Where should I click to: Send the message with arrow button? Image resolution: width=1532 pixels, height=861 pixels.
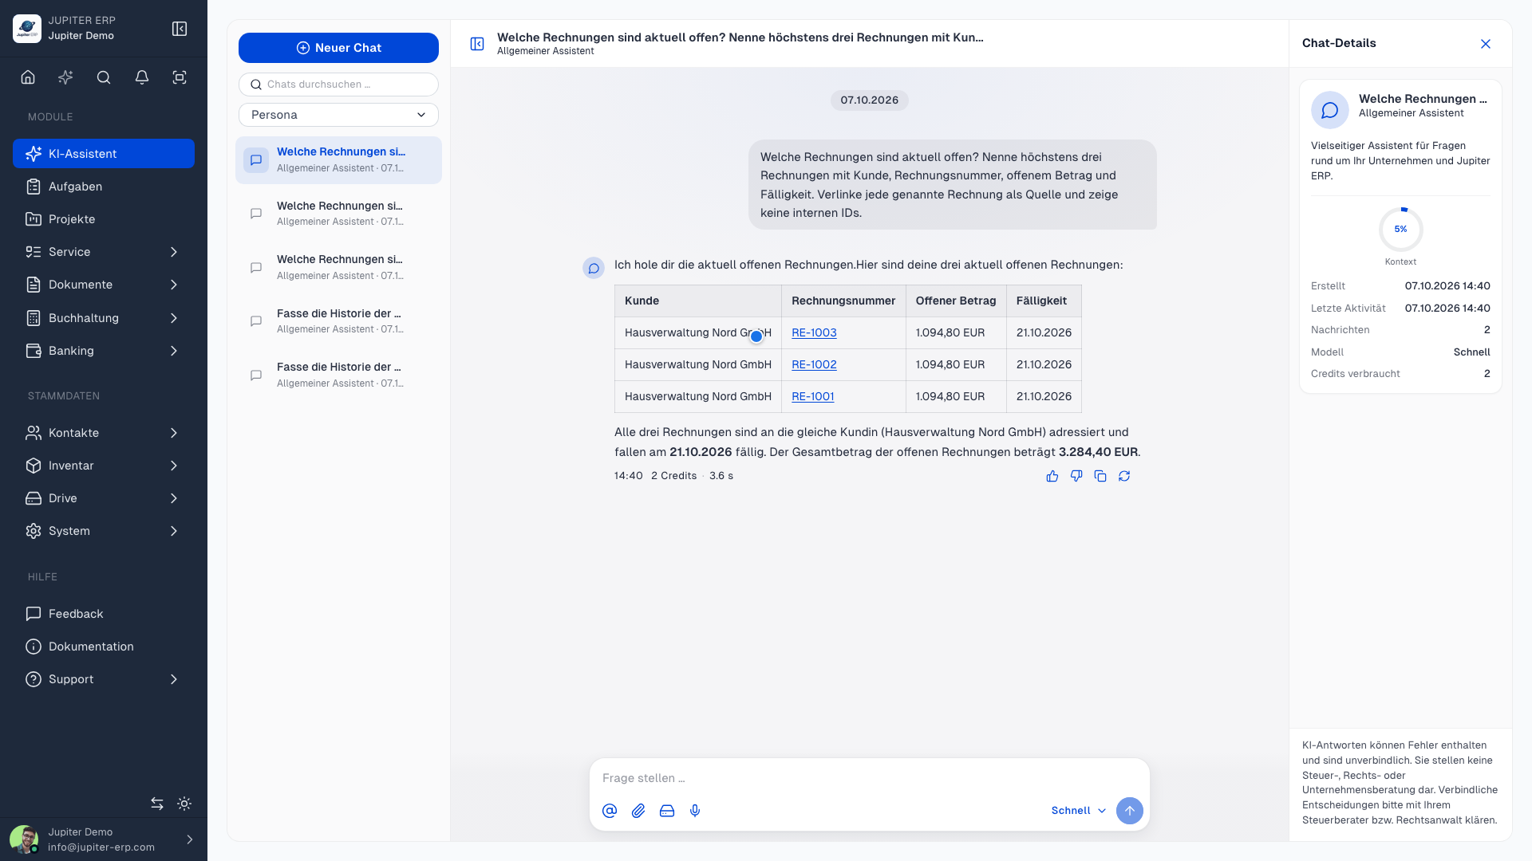pos(1130,811)
